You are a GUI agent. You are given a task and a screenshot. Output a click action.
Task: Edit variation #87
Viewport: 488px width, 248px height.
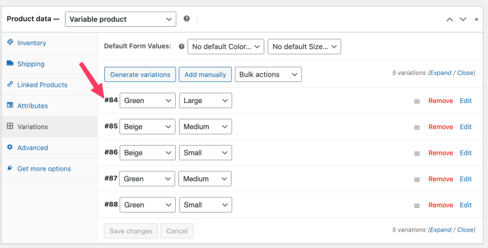[466, 179]
